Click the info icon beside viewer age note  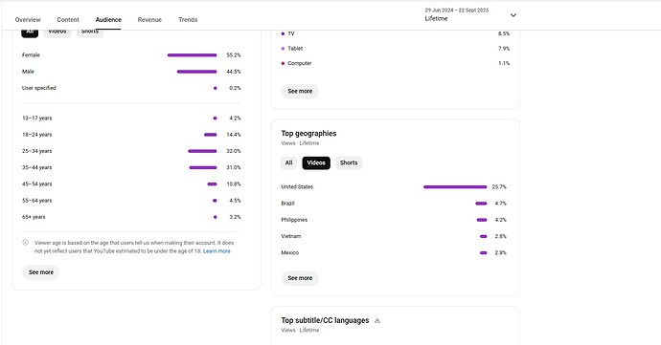(25, 243)
